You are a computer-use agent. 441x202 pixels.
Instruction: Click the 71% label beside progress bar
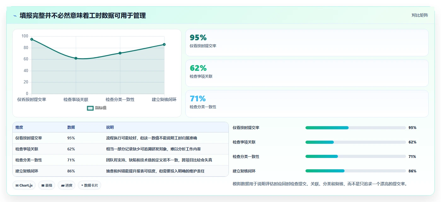pyautogui.click(x=412, y=156)
